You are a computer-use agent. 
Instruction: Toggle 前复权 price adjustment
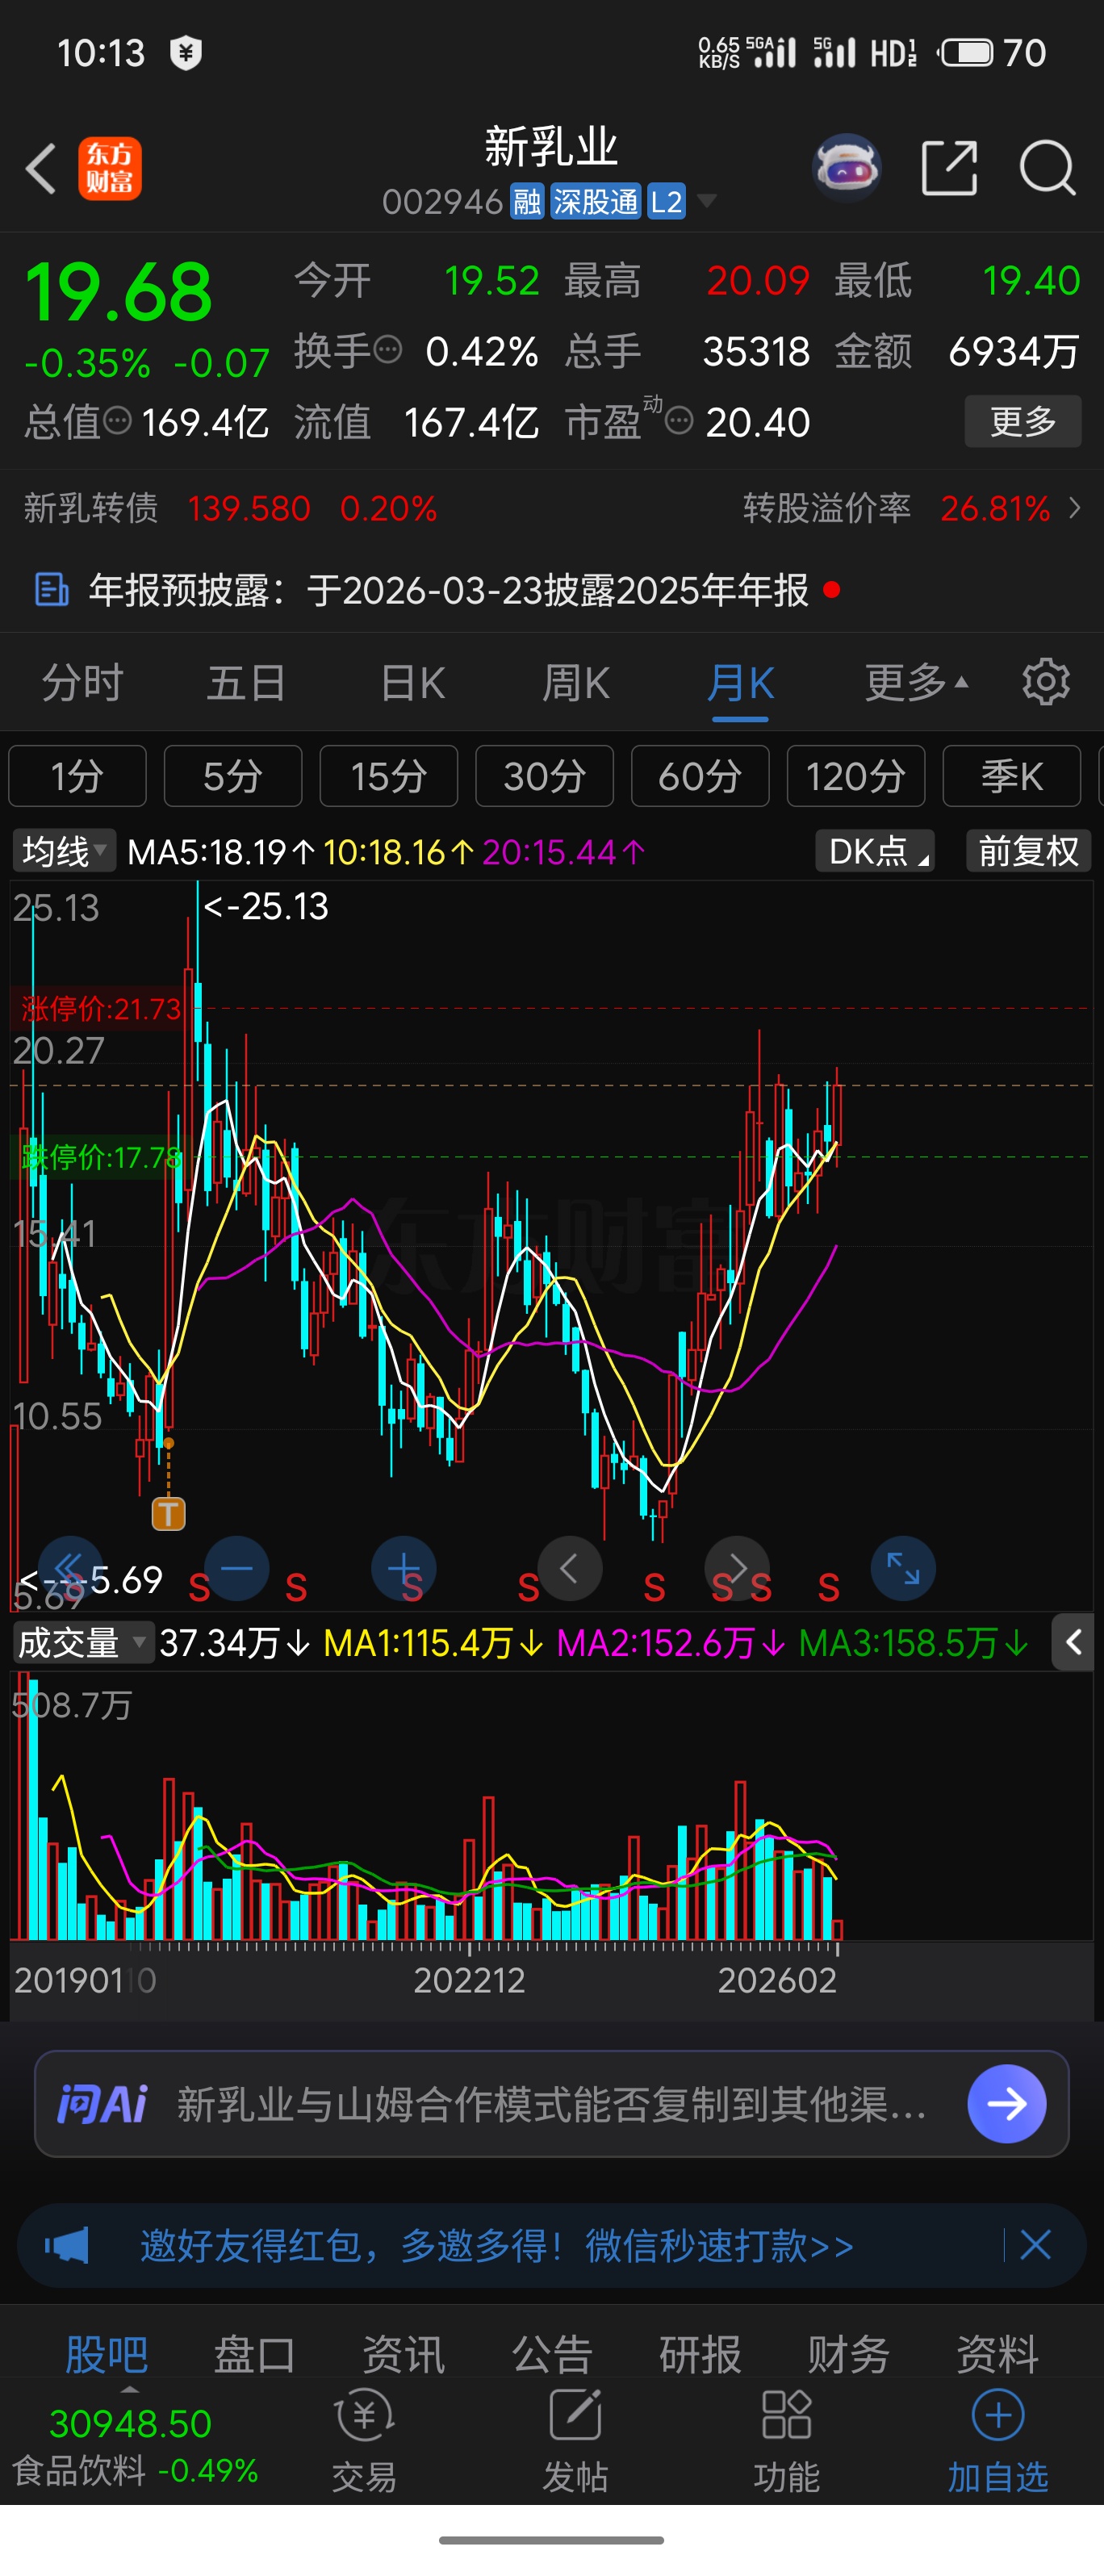tap(1028, 851)
